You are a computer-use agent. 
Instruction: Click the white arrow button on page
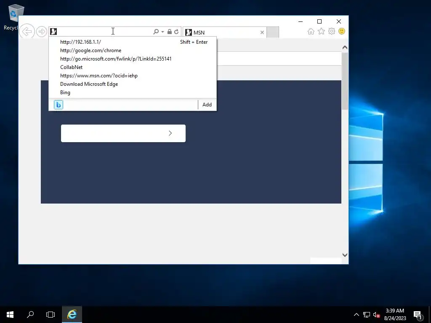(x=123, y=133)
